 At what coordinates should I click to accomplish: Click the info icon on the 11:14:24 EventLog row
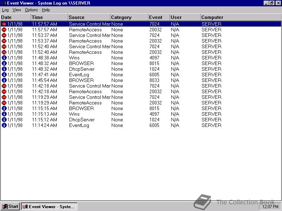tap(4, 125)
